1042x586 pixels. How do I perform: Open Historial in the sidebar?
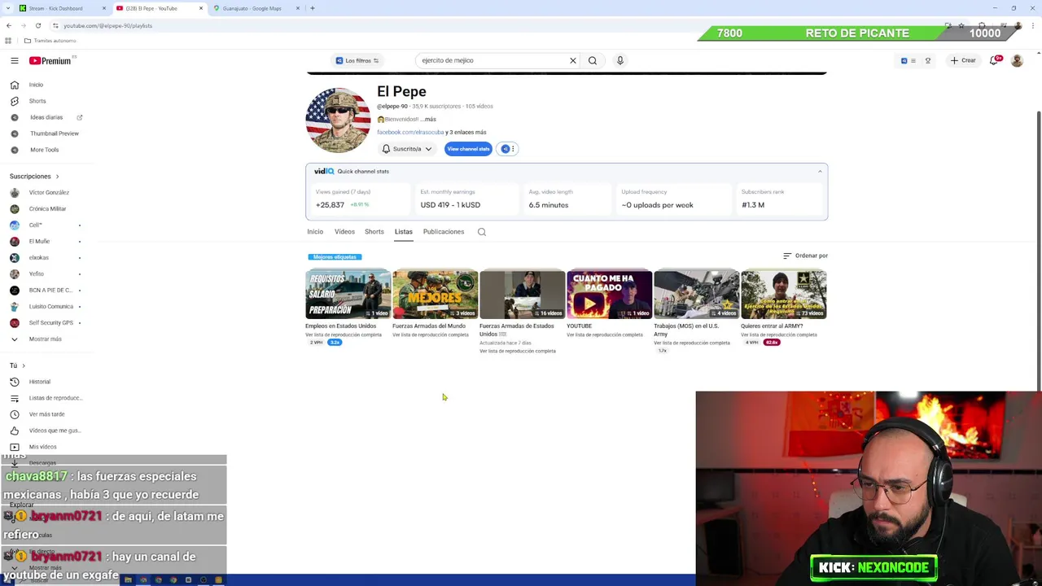(39, 382)
